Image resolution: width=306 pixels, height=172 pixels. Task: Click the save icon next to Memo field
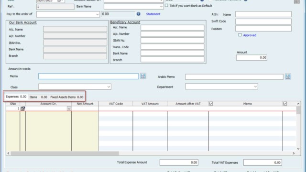pos(143,76)
